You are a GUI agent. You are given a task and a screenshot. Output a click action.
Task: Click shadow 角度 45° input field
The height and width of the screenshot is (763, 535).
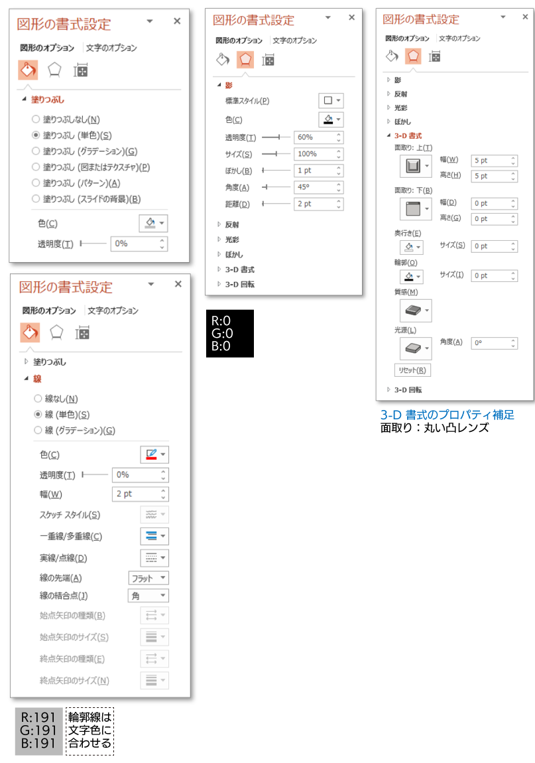(319, 187)
